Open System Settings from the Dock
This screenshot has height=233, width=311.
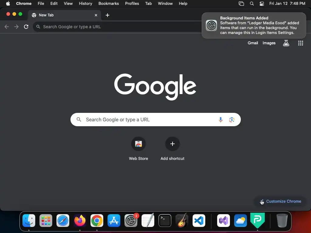(131, 221)
